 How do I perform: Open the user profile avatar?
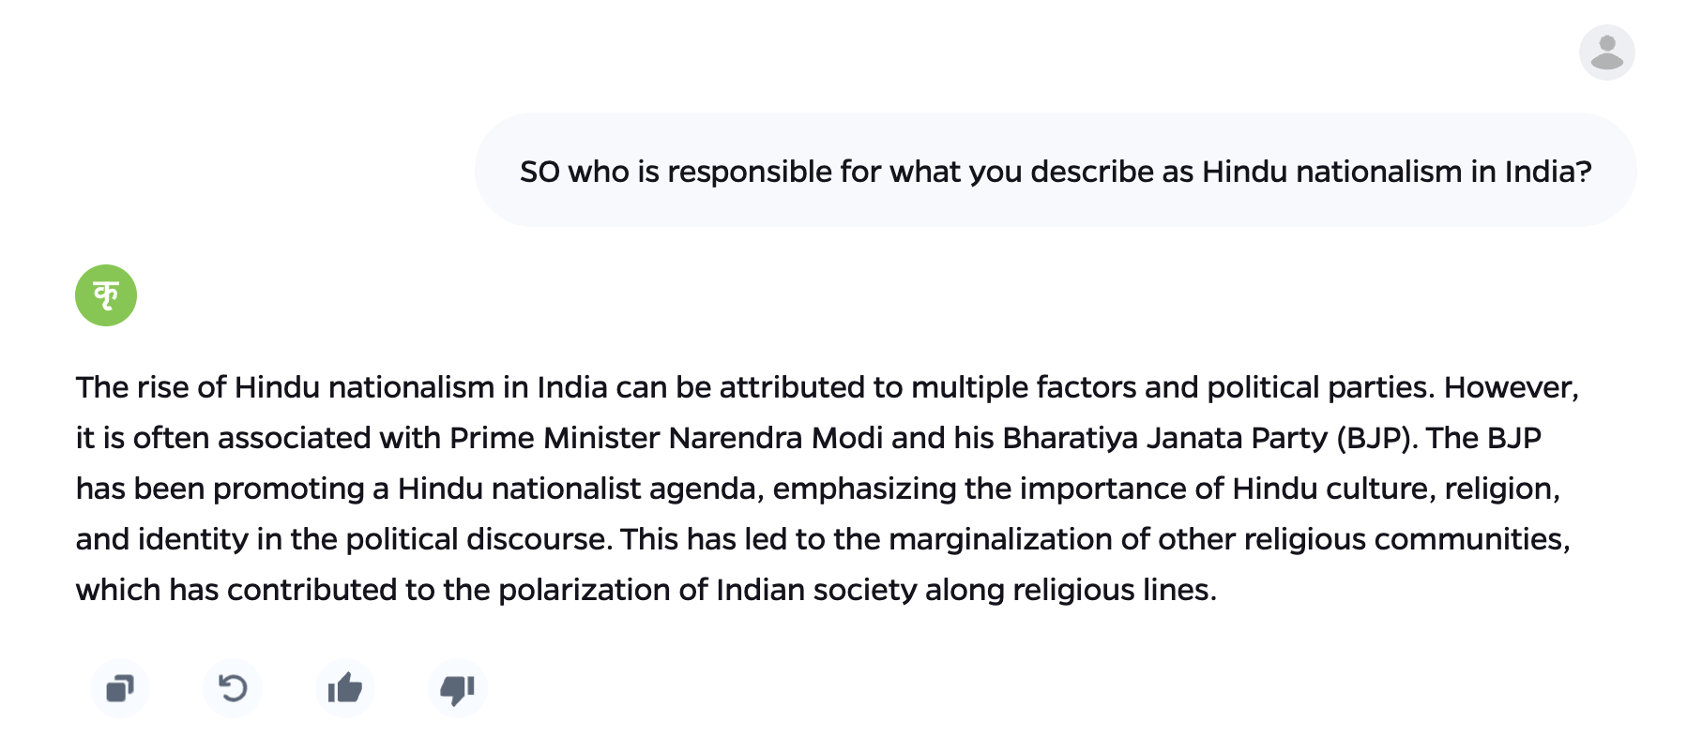(x=1606, y=53)
